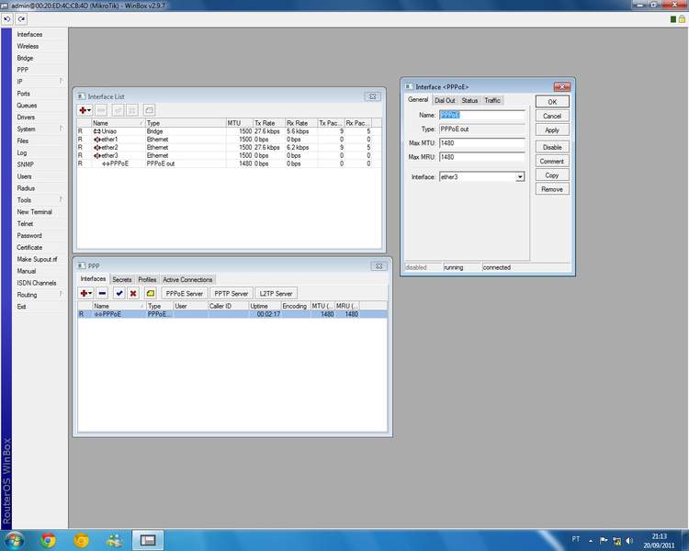Expand the System submenu in sidebar
Image resolution: width=689 pixels, height=551 pixels.
pos(61,129)
